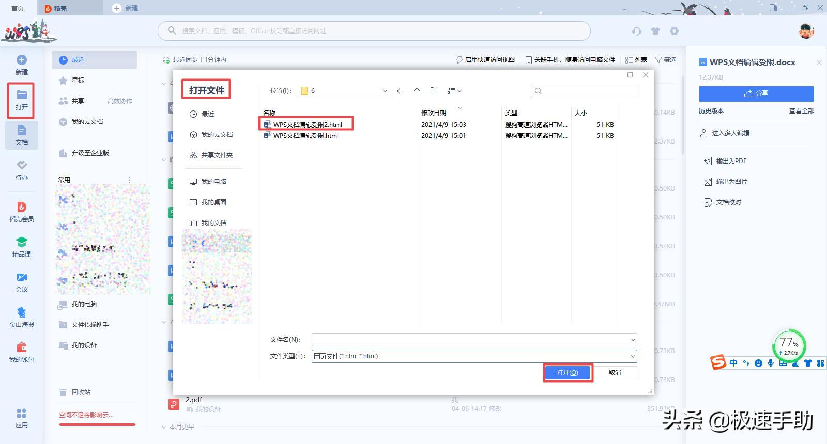Sort by 类型 column header
The image size is (827, 444).
pyautogui.click(x=511, y=113)
